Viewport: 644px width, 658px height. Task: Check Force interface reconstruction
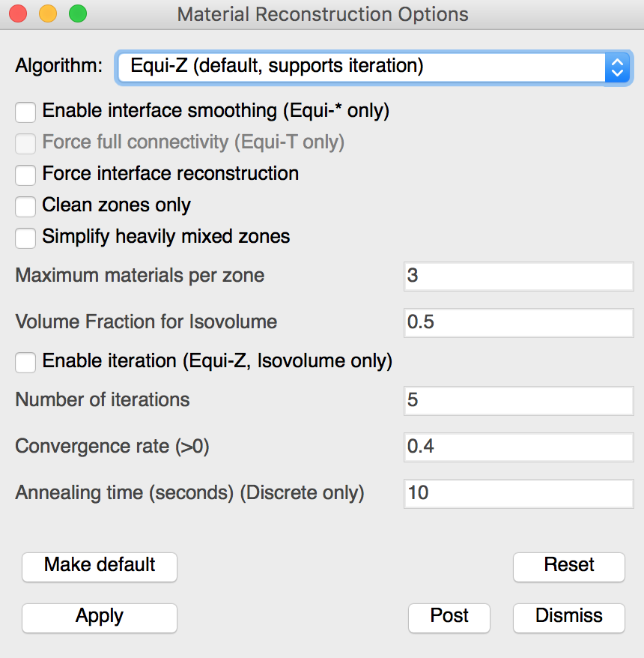click(25, 175)
